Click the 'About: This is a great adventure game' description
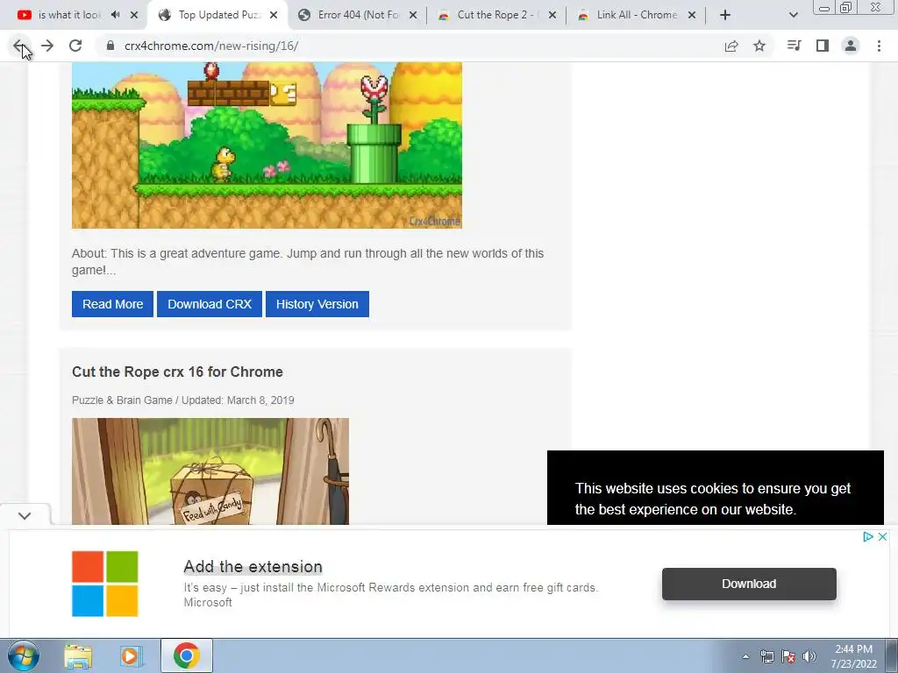The width and height of the screenshot is (898, 673). pos(308,261)
